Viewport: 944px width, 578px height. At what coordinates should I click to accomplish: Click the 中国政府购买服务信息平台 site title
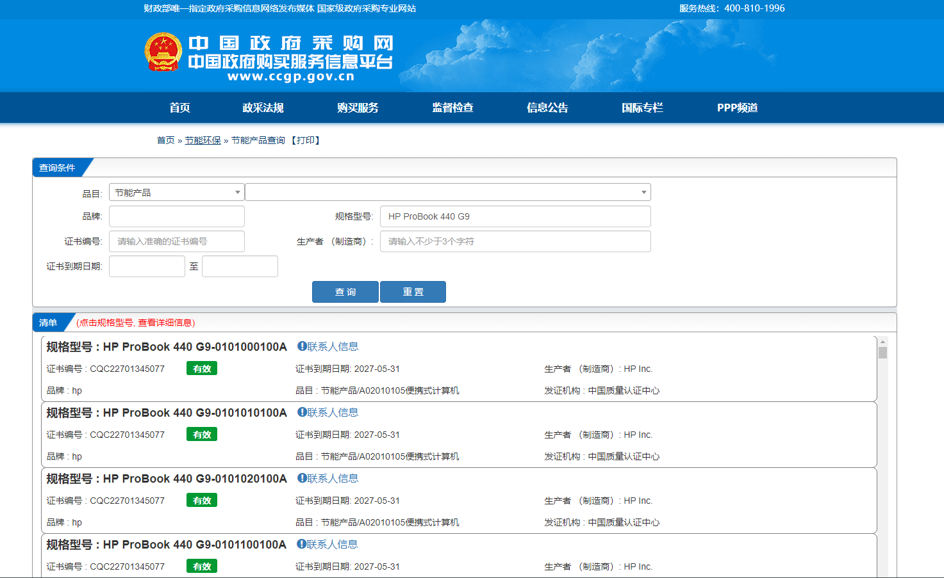coord(290,61)
